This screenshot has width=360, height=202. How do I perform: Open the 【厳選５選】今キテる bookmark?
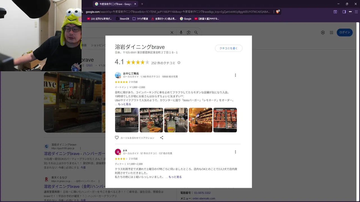pos(206,19)
